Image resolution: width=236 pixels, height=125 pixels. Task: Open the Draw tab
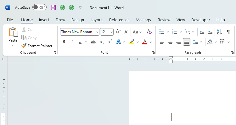click(60, 20)
